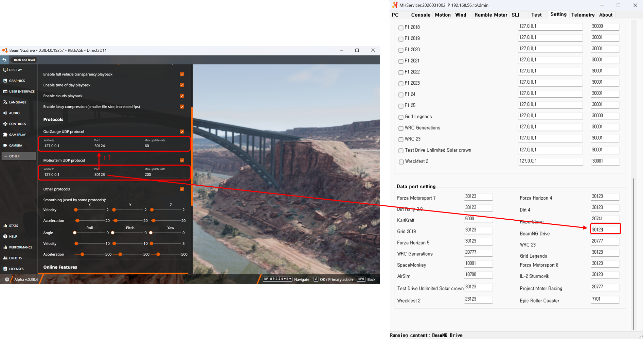Open the Wind tab
Image resolution: width=643 pixels, height=339 pixels.
pyautogui.click(x=461, y=15)
